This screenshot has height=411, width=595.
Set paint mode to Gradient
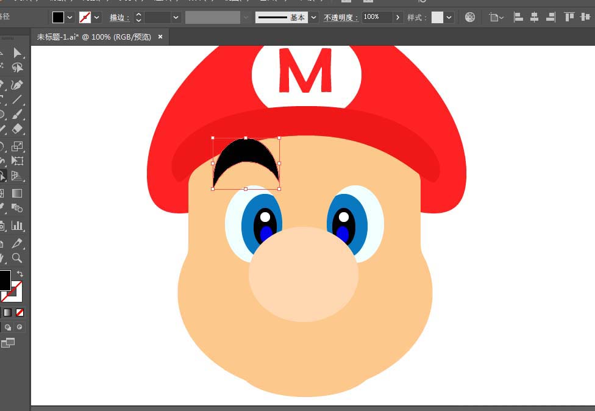(7, 312)
